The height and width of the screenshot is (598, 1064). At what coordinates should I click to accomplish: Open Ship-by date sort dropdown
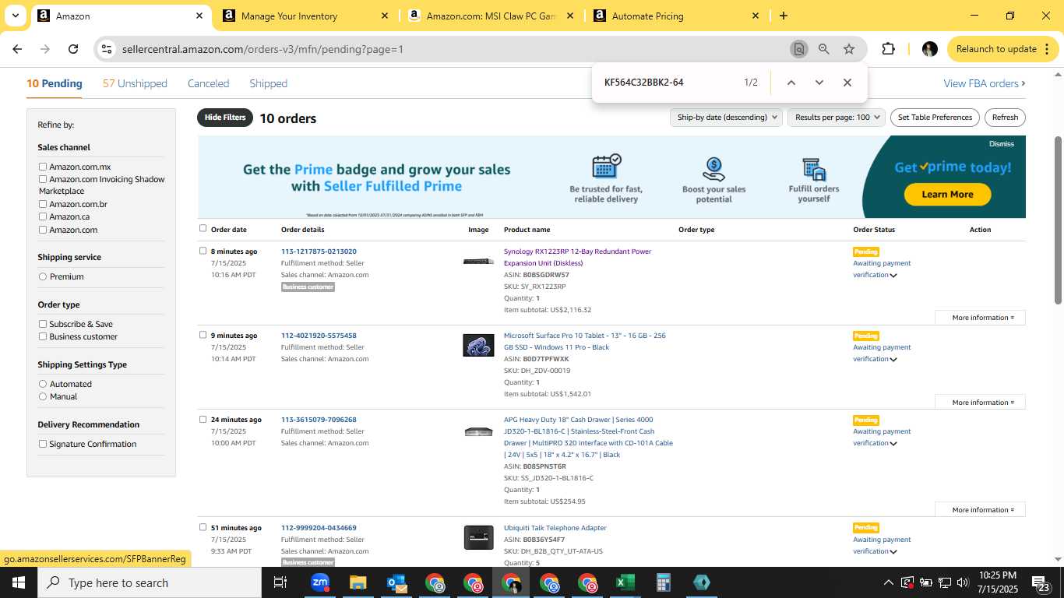click(x=725, y=118)
